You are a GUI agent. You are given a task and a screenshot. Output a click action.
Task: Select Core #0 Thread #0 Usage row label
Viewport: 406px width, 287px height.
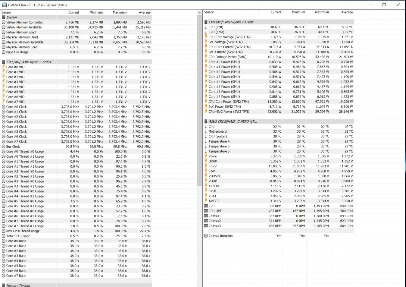pyautogui.click(x=25, y=151)
